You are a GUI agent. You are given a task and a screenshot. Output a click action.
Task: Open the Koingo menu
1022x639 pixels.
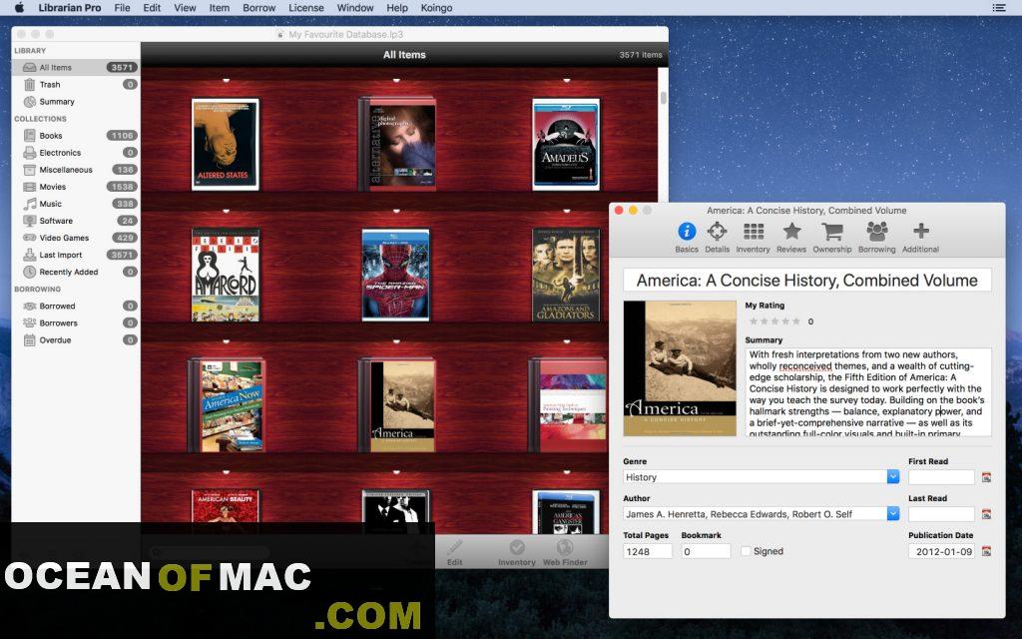[x=436, y=8]
